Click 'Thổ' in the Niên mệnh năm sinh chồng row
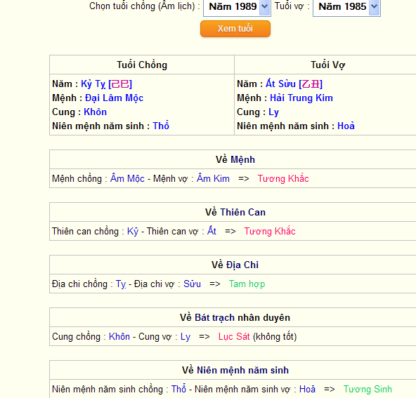This screenshot has width=416, height=398. click(x=178, y=389)
